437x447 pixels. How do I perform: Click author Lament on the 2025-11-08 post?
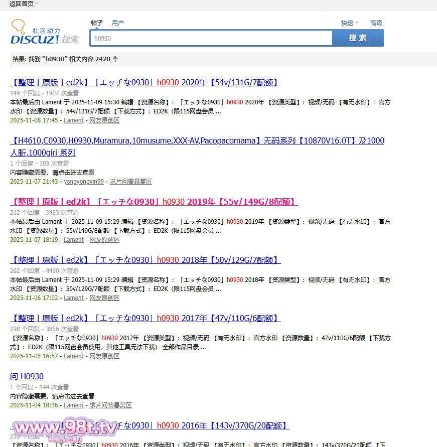pyautogui.click(x=73, y=120)
